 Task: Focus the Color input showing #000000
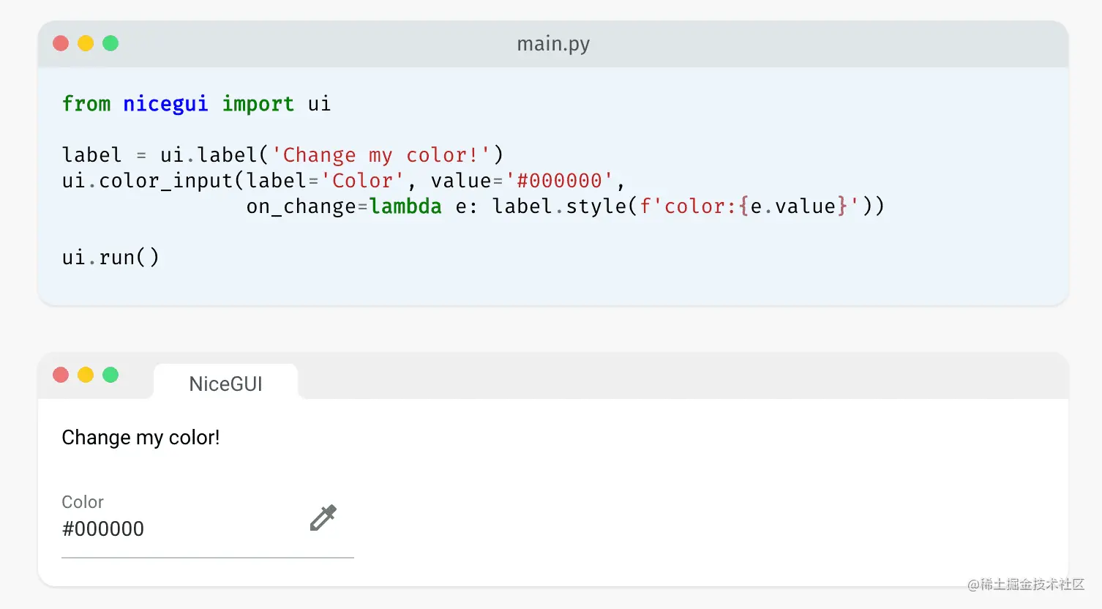[176, 529]
